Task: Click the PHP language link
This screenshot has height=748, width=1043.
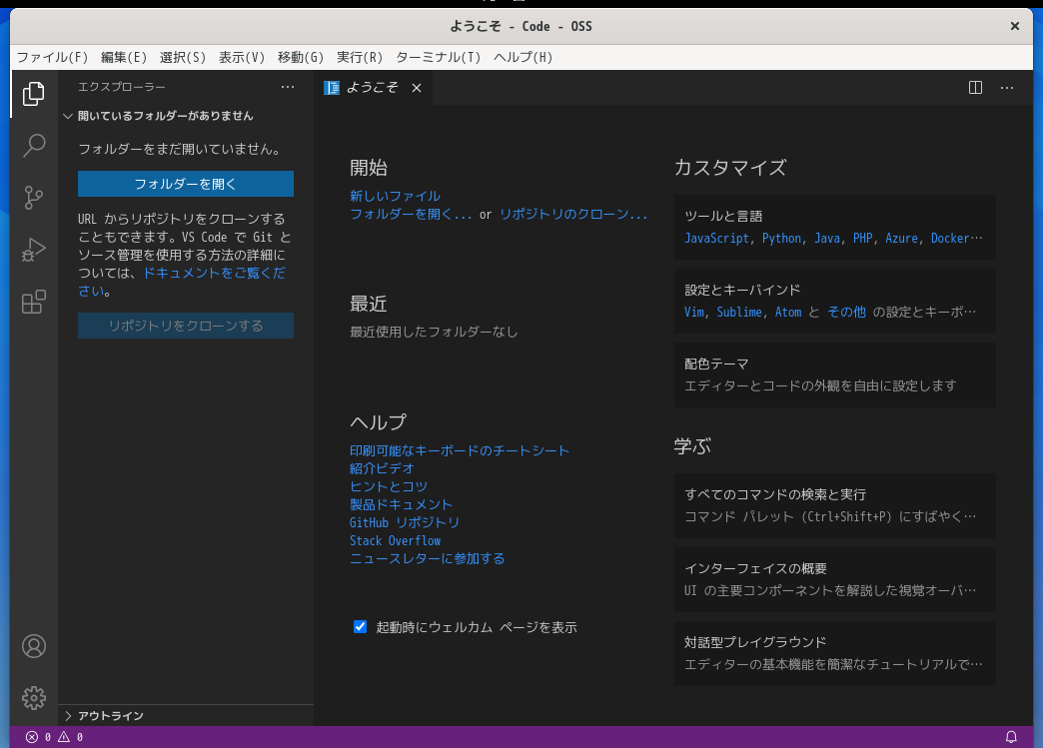Action: pos(863,238)
